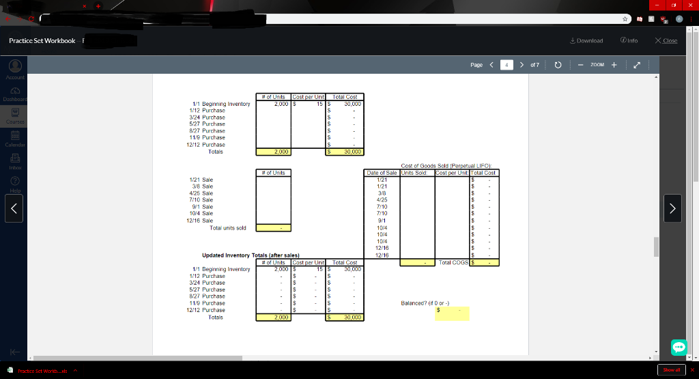This screenshot has width=699, height=379.
Task: Expand the viewer to fullscreen
Action: click(637, 65)
